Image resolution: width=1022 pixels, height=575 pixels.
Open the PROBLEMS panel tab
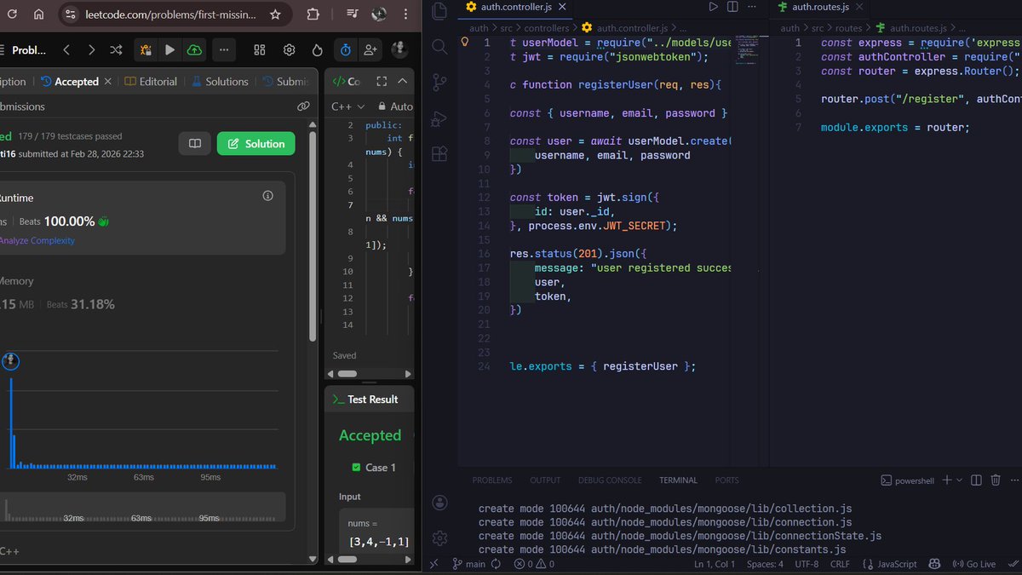492,480
